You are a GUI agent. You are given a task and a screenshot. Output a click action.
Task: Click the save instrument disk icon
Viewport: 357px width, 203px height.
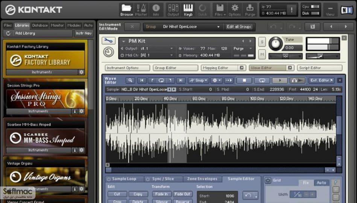(x=313, y=27)
